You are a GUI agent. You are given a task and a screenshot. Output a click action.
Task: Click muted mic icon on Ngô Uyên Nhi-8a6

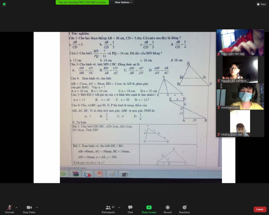click(x=219, y=54)
